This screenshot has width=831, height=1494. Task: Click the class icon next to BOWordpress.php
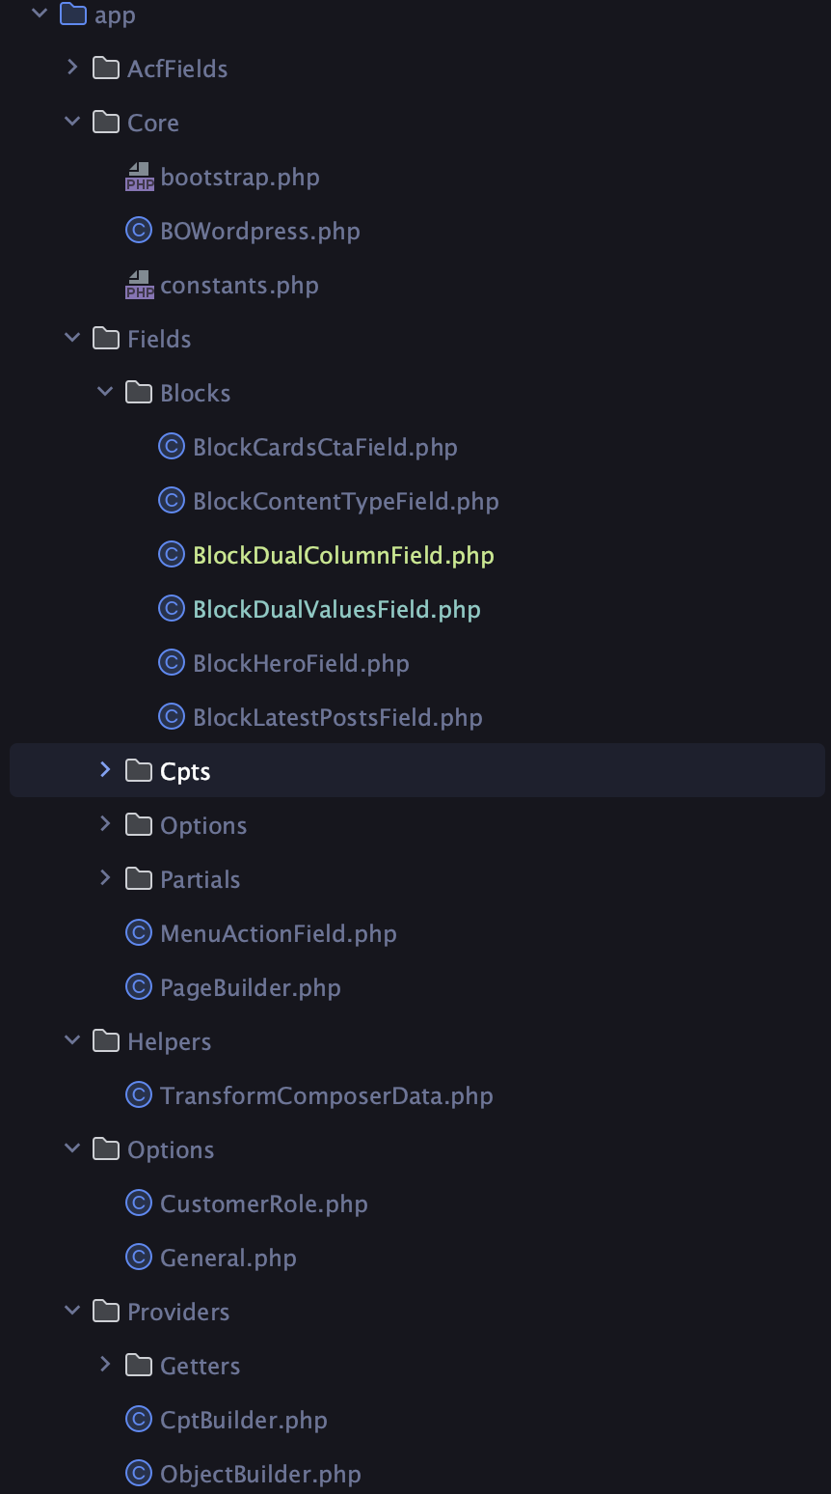coord(140,231)
